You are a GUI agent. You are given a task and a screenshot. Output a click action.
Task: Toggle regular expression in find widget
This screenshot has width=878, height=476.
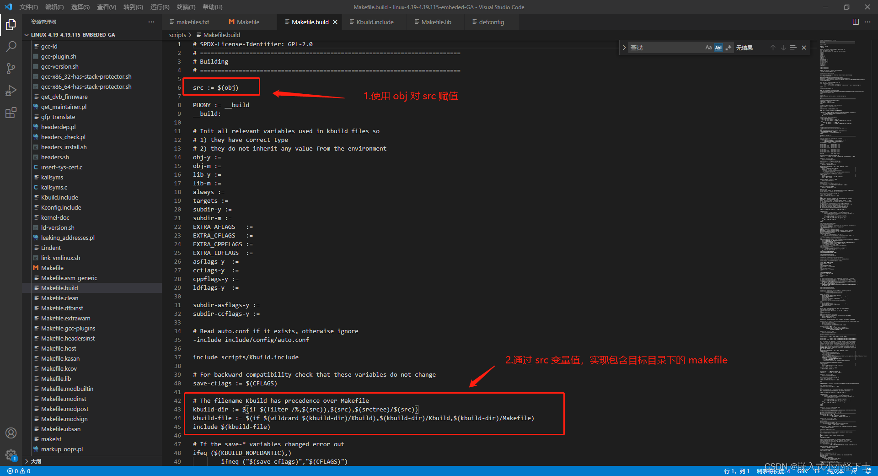coord(728,48)
